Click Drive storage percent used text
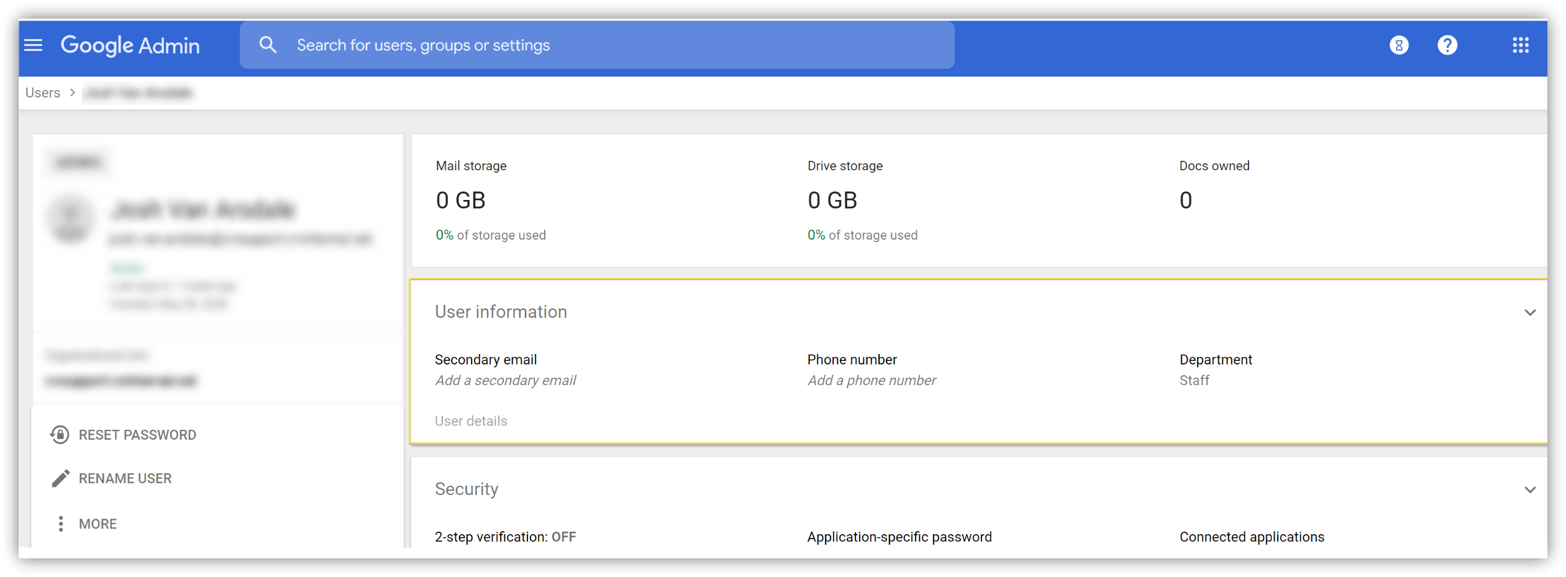The image size is (1566, 577). pyautogui.click(x=862, y=235)
